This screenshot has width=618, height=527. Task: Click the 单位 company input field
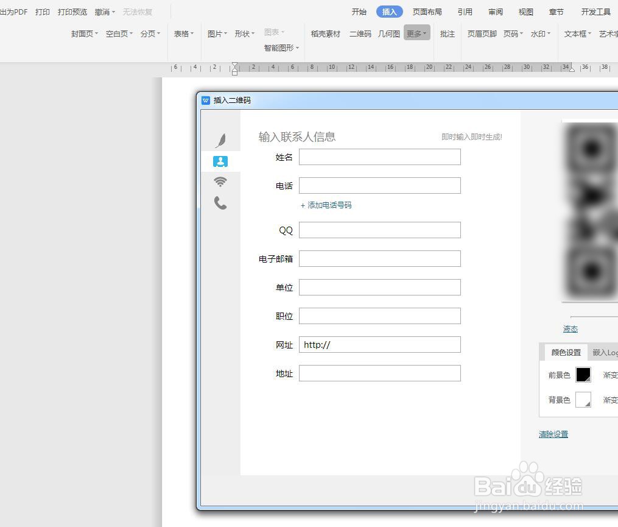(380, 287)
